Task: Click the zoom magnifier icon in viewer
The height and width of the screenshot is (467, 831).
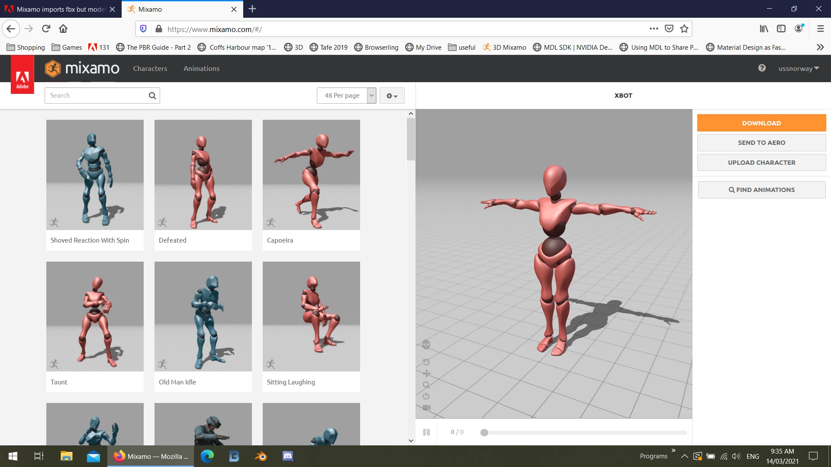Action: 426,385
